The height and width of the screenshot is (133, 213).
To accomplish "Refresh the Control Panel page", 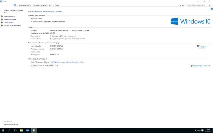I will coord(183,5).
